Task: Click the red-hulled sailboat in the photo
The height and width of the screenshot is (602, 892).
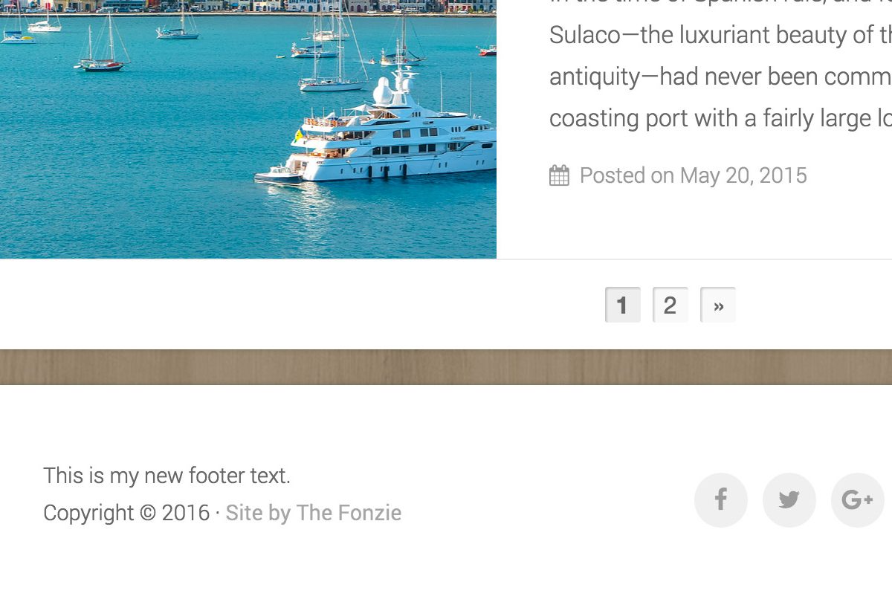Action: coord(103,65)
